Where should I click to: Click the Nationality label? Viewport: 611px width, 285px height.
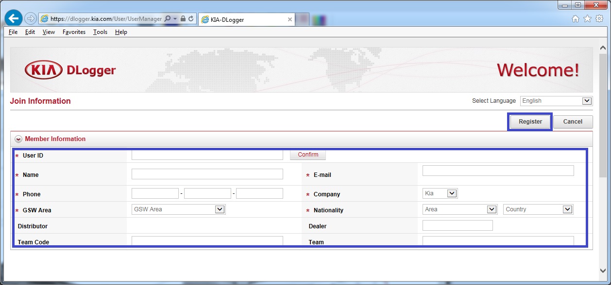click(328, 210)
